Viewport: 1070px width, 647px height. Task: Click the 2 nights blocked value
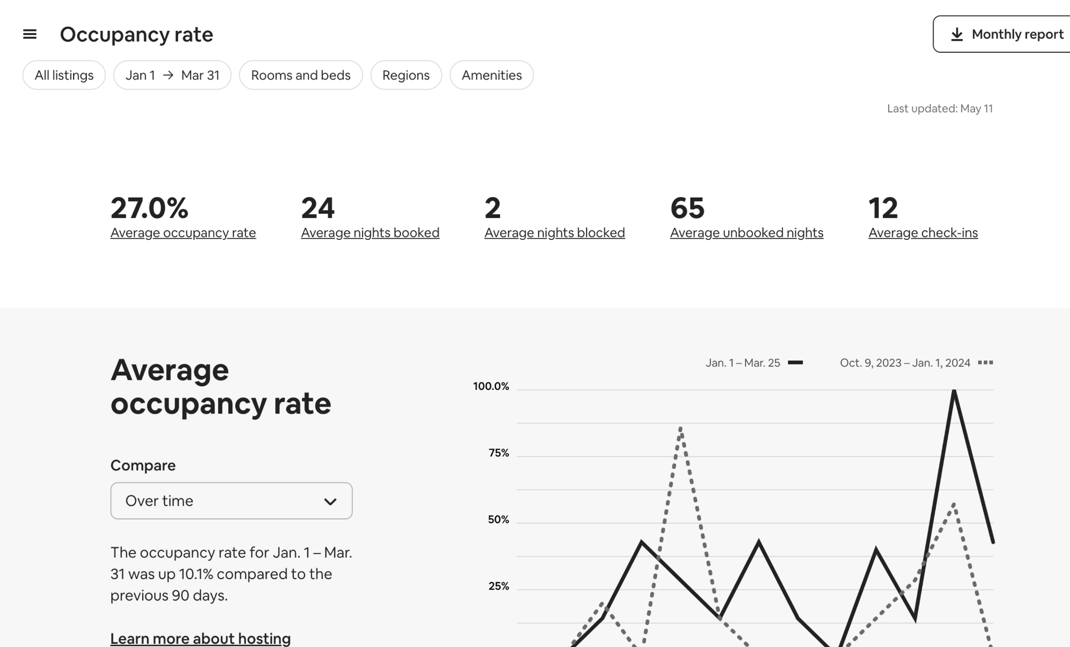pyautogui.click(x=493, y=208)
